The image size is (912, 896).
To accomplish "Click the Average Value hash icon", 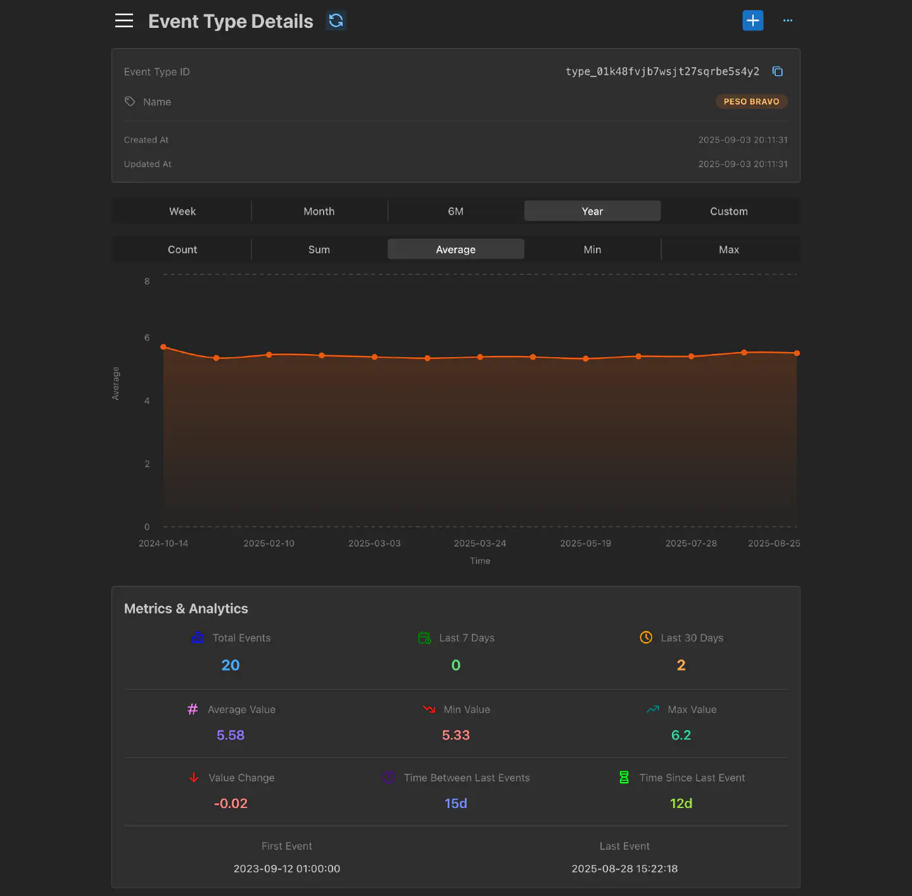I will 193,709.
